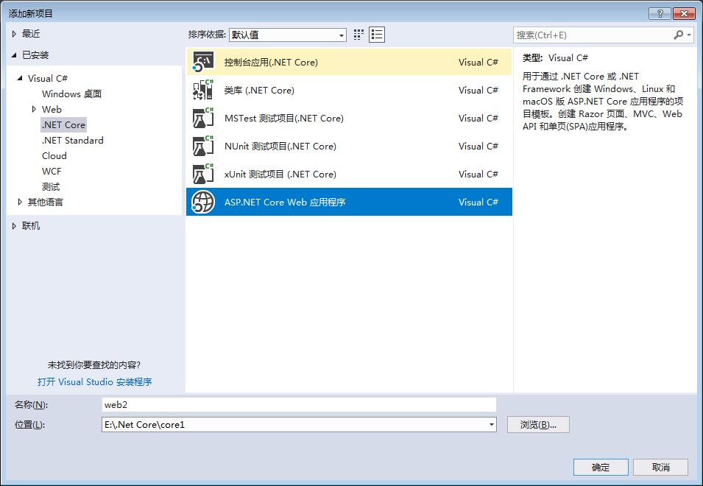
Task: Click the MSTest test project icon
Action: (x=203, y=118)
